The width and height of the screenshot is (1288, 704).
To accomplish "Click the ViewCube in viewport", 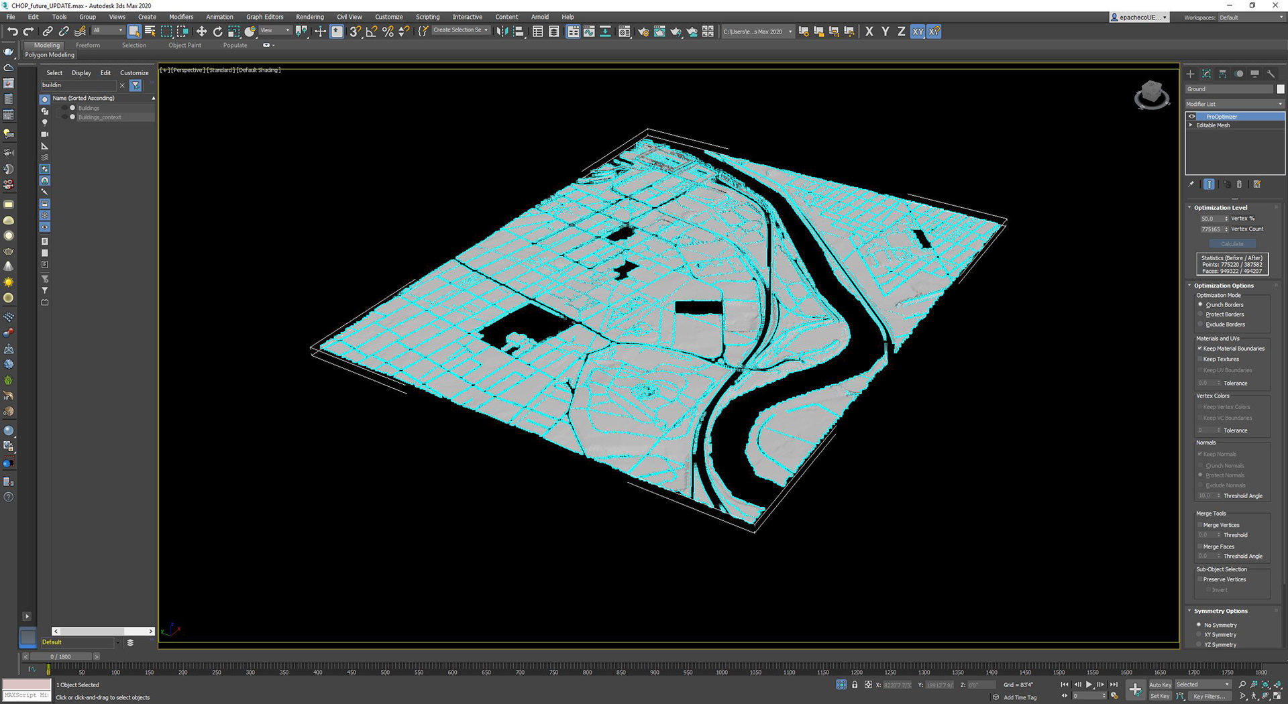I will (x=1152, y=95).
